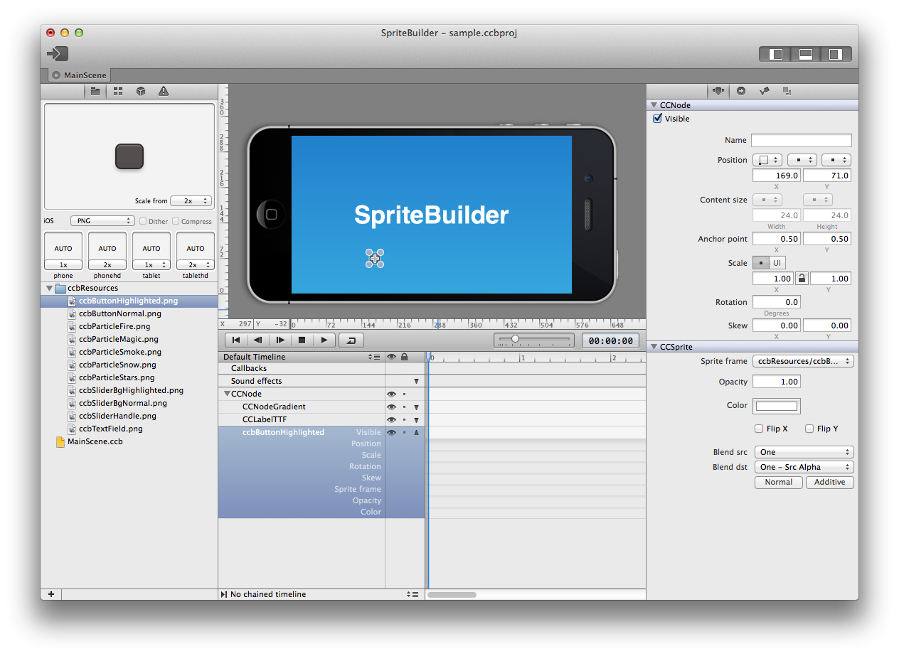Image resolution: width=899 pixels, height=656 pixels.
Task: Open the Sprite frame dropdown
Action: (804, 361)
